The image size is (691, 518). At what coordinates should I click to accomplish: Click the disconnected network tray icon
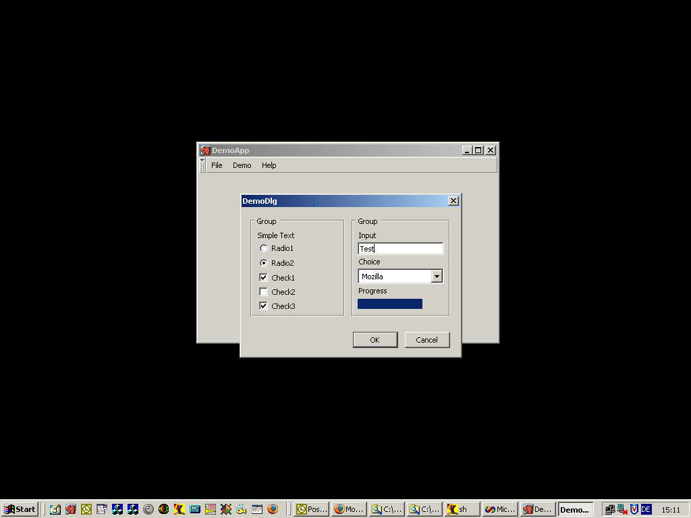point(622,509)
